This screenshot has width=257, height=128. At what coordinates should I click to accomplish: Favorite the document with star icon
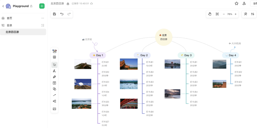[x=236, y=3]
